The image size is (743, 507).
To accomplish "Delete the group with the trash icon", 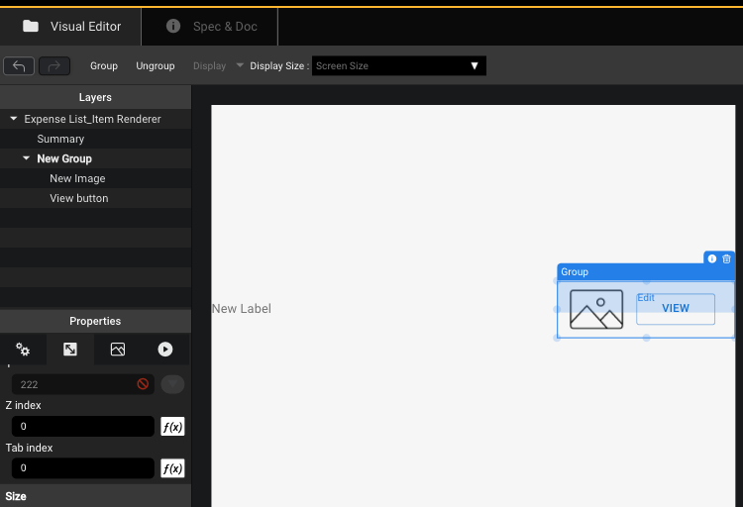I will [726, 258].
